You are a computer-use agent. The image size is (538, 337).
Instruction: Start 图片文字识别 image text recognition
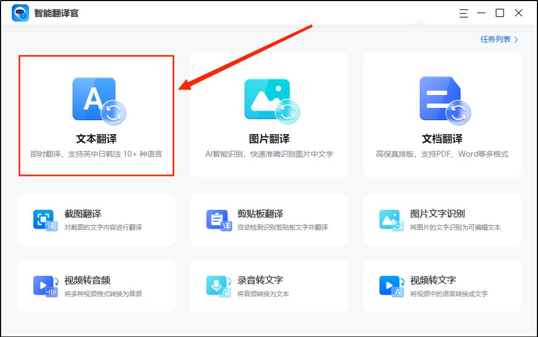point(441,222)
